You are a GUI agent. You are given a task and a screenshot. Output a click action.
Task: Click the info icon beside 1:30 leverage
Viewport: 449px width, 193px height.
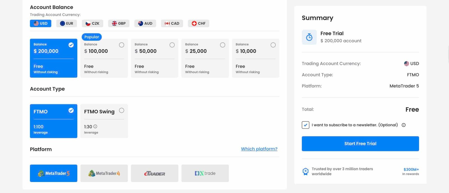(95, 127)
